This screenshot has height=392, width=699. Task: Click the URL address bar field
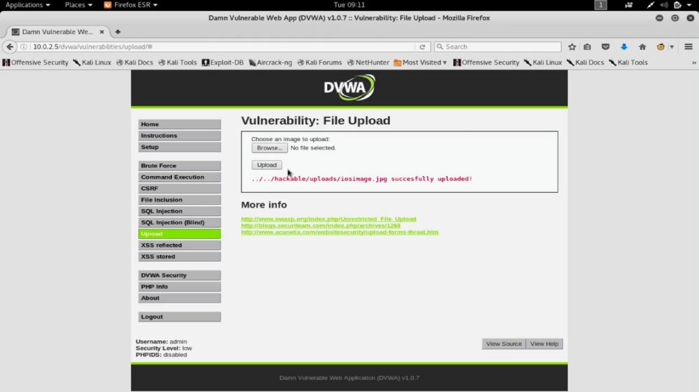[x=223, y=47]
